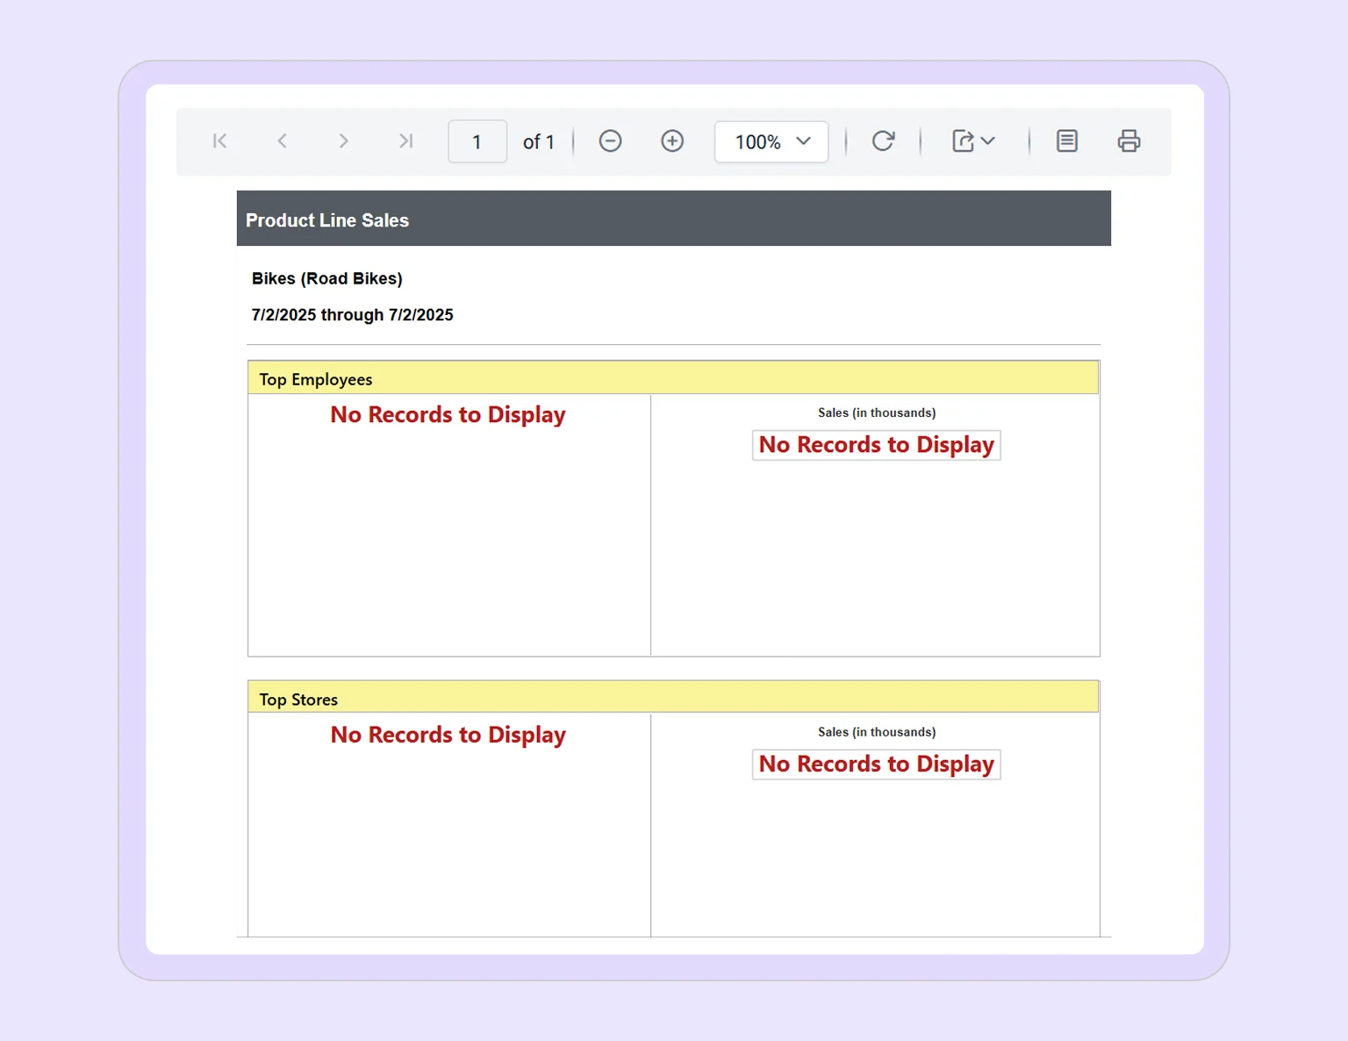Click the Sales (in thousands) chart label
The height and width of the screenshot is (1041, 1348).
click(876, 413)
